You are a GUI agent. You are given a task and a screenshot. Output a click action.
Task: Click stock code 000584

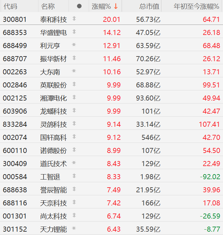(x=15, y=177)
